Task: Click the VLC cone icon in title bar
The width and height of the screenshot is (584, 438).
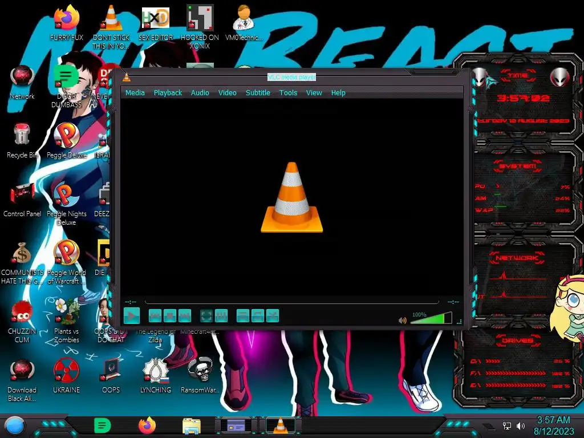Action: 127,77
